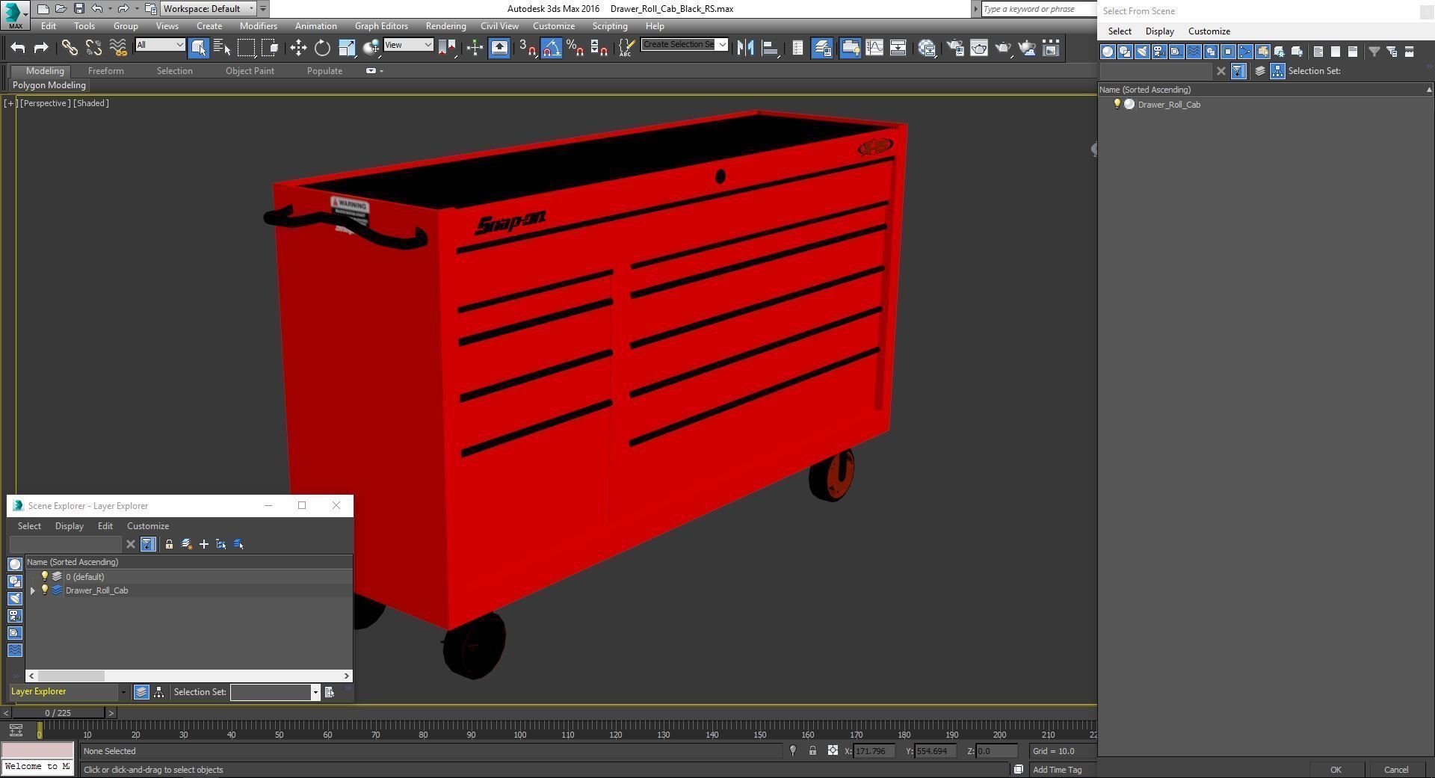Click Create New Layer plus icon
Image resolution: width=1435 pixels, height=778 pixels.
(x=203, y=544)
